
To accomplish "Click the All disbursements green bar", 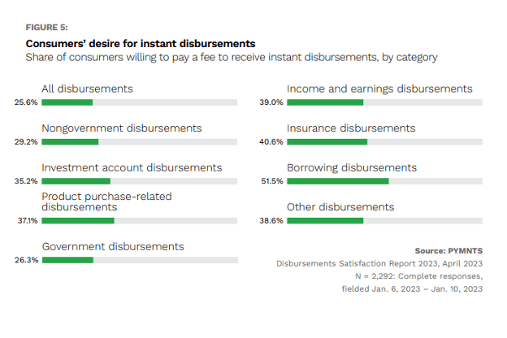I will tap(67, 102).
